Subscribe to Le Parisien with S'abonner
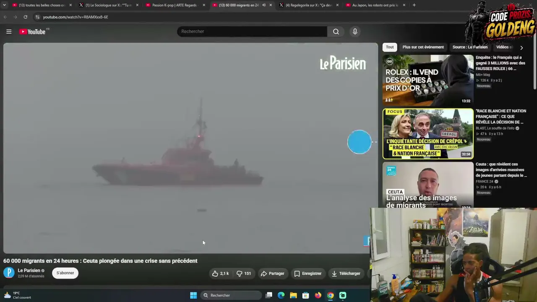 (x=65, y=273)
